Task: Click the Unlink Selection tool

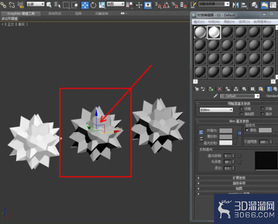Action: (x=12, y=5)
